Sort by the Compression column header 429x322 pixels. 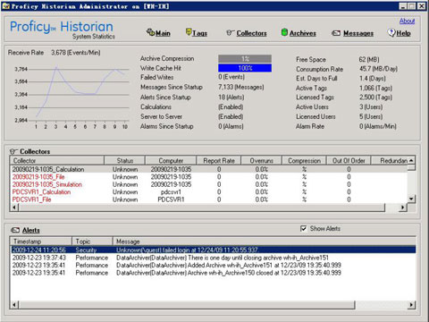304,160
